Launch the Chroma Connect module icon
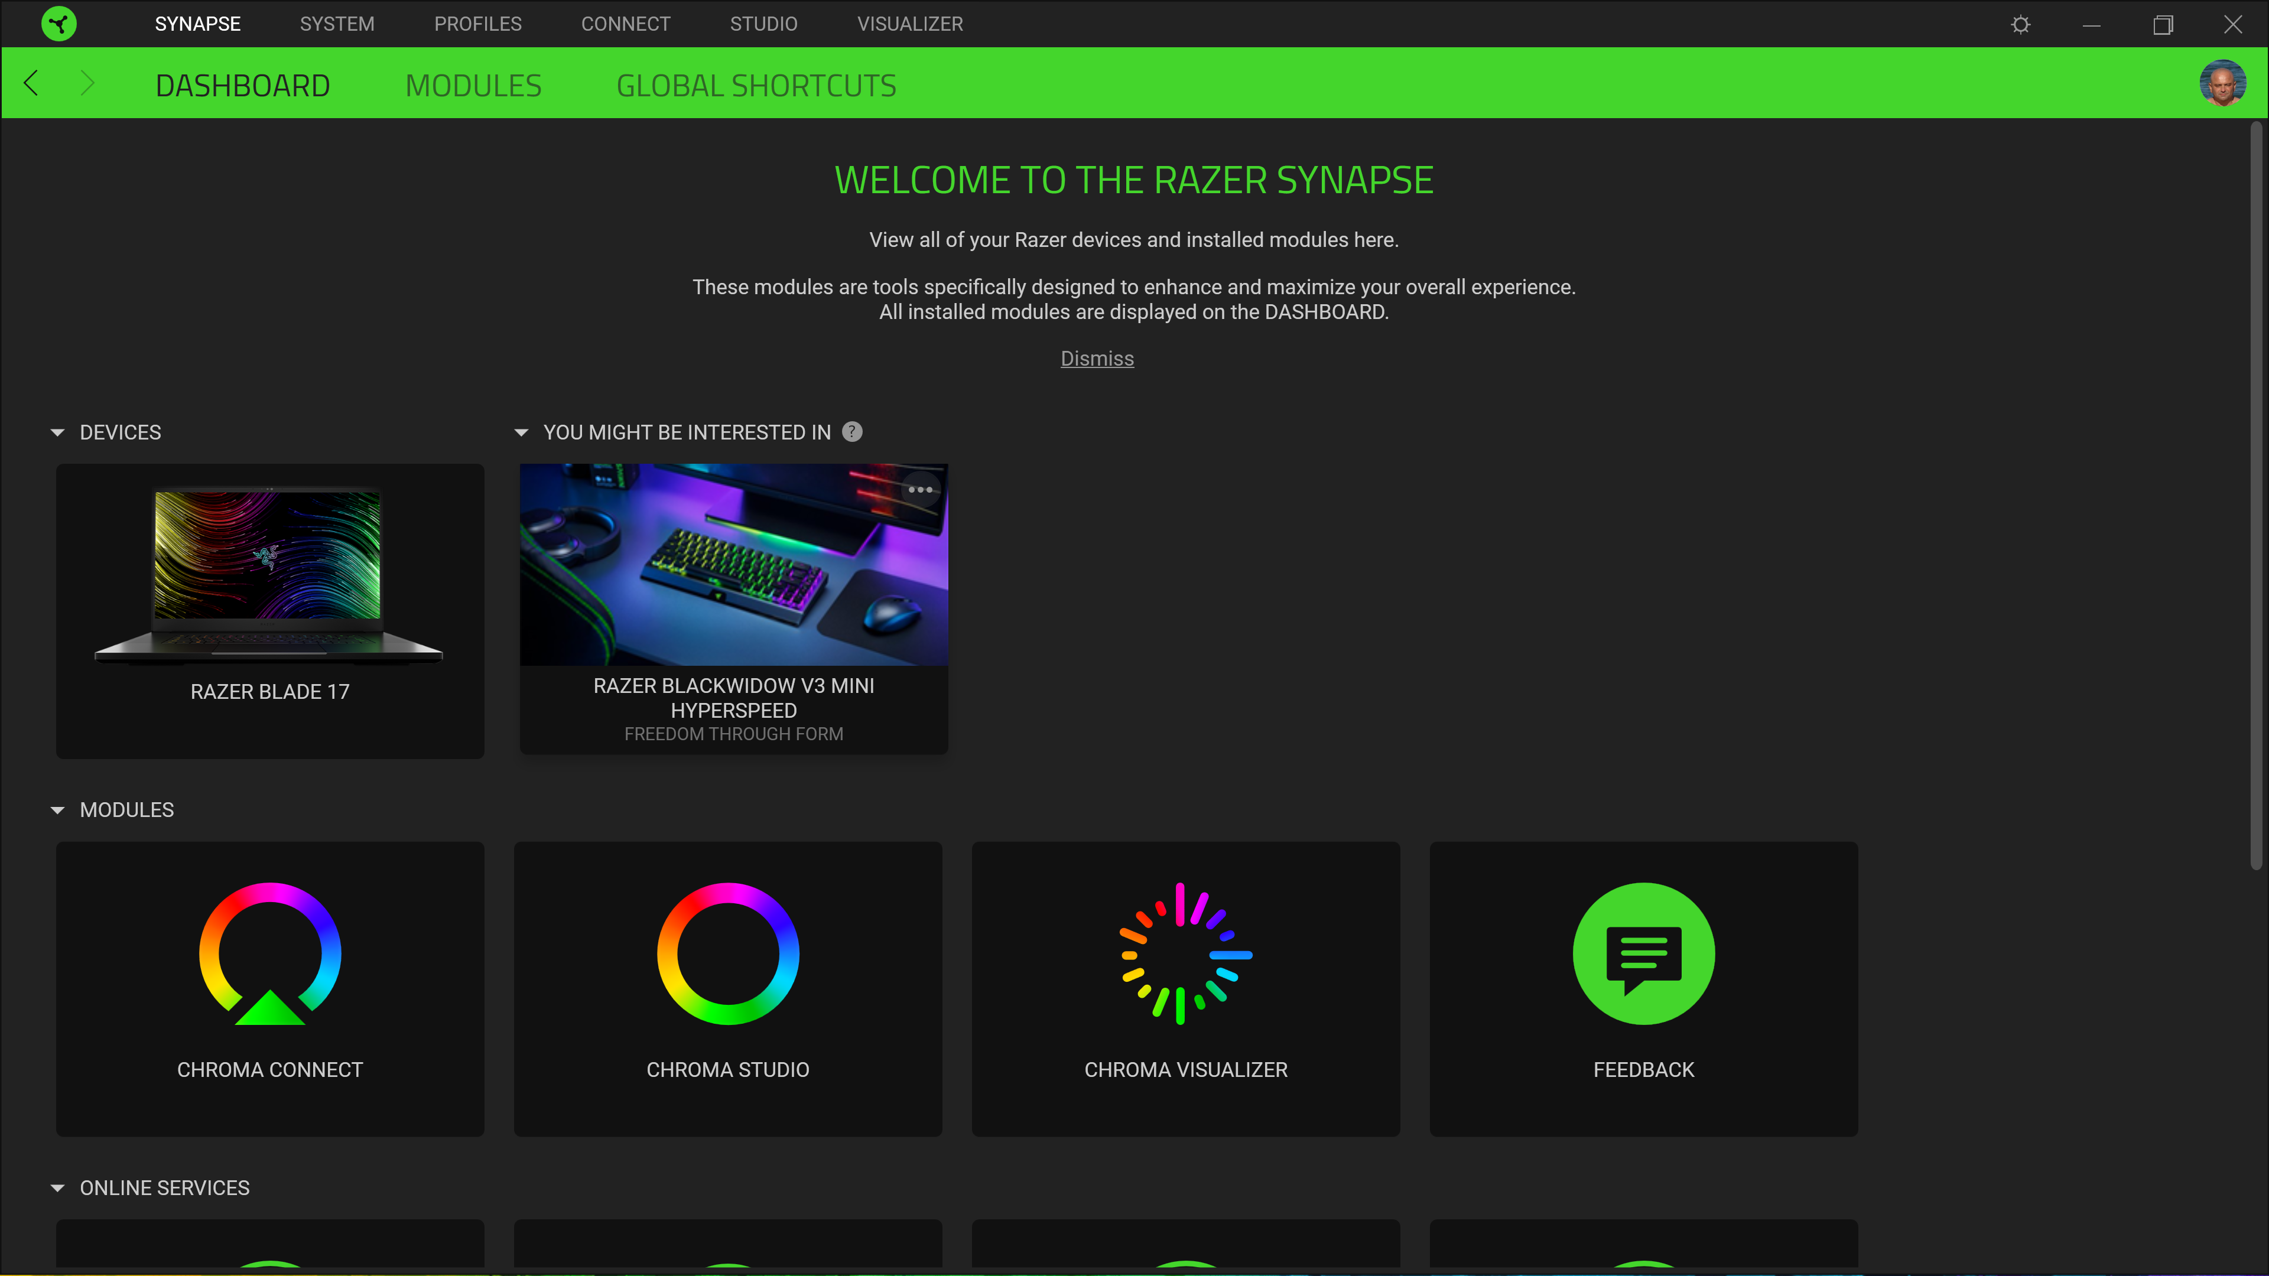The width and height of the screenshot is (2269, 1276). (269, 953)
